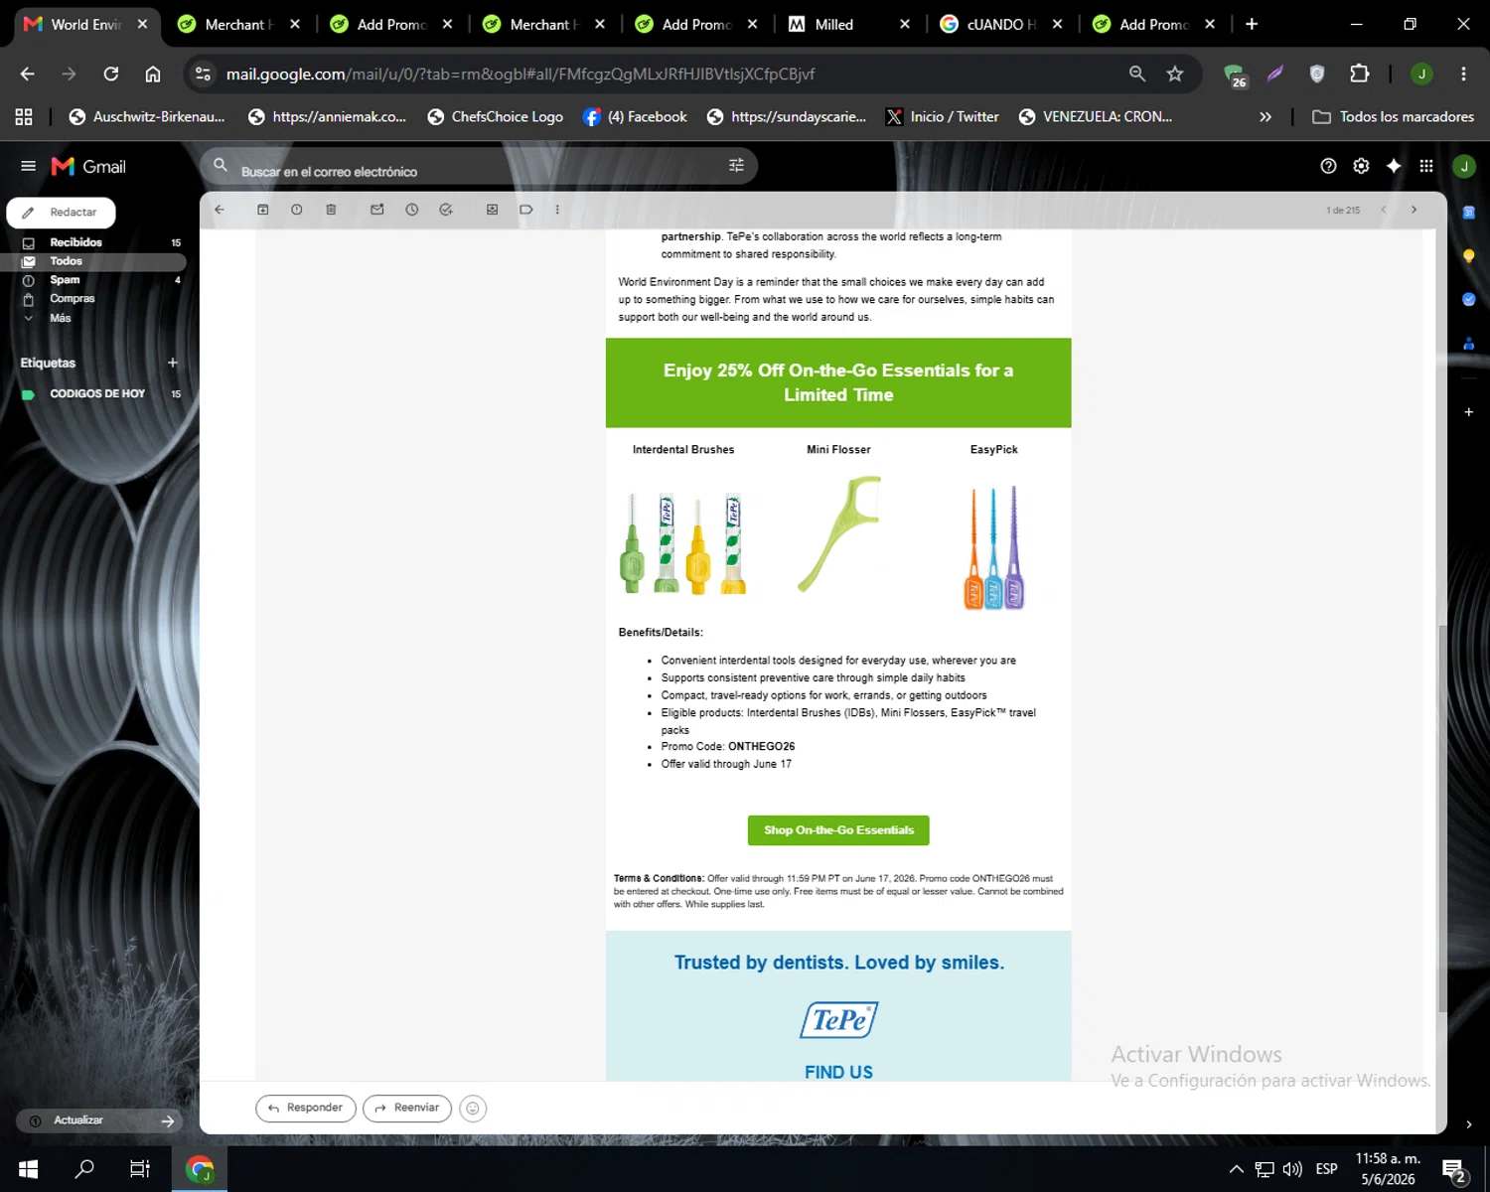Click the TePe logo in footer
Screen dimensions: 1490x1192
click(839, 1020)
